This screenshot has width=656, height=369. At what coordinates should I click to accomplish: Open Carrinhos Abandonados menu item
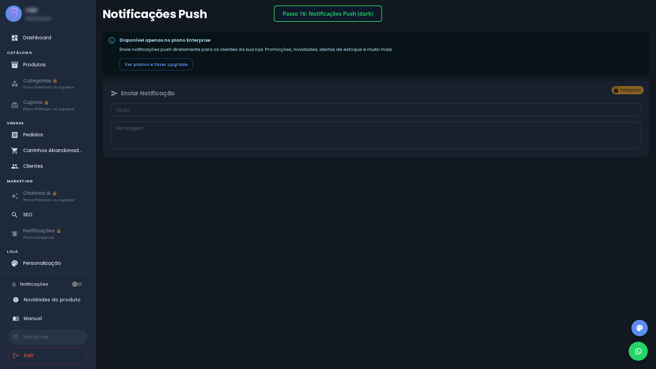[47, 151]
